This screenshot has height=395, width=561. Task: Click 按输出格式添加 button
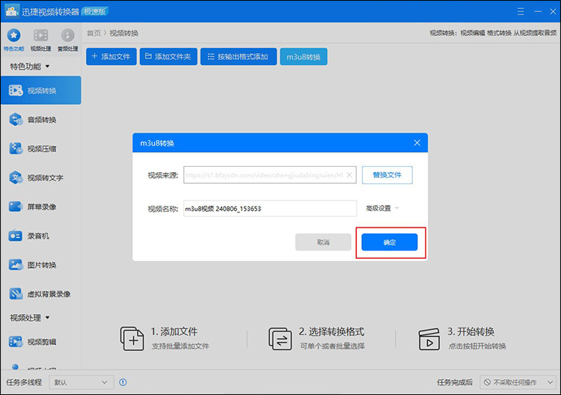click(239, 57)
